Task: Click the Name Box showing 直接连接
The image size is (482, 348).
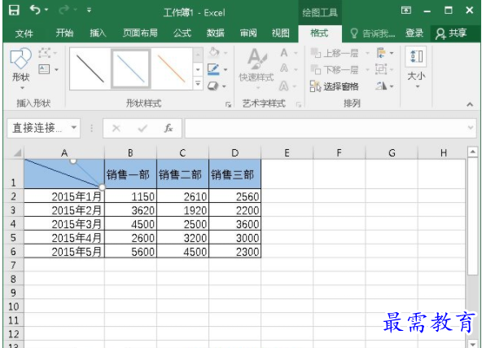Action: (x=37, y=128)
